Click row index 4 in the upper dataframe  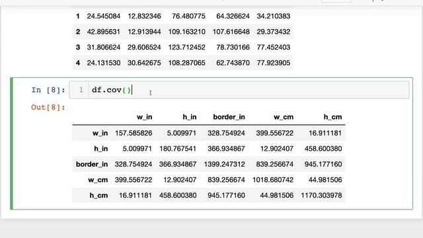coord(78,63)
